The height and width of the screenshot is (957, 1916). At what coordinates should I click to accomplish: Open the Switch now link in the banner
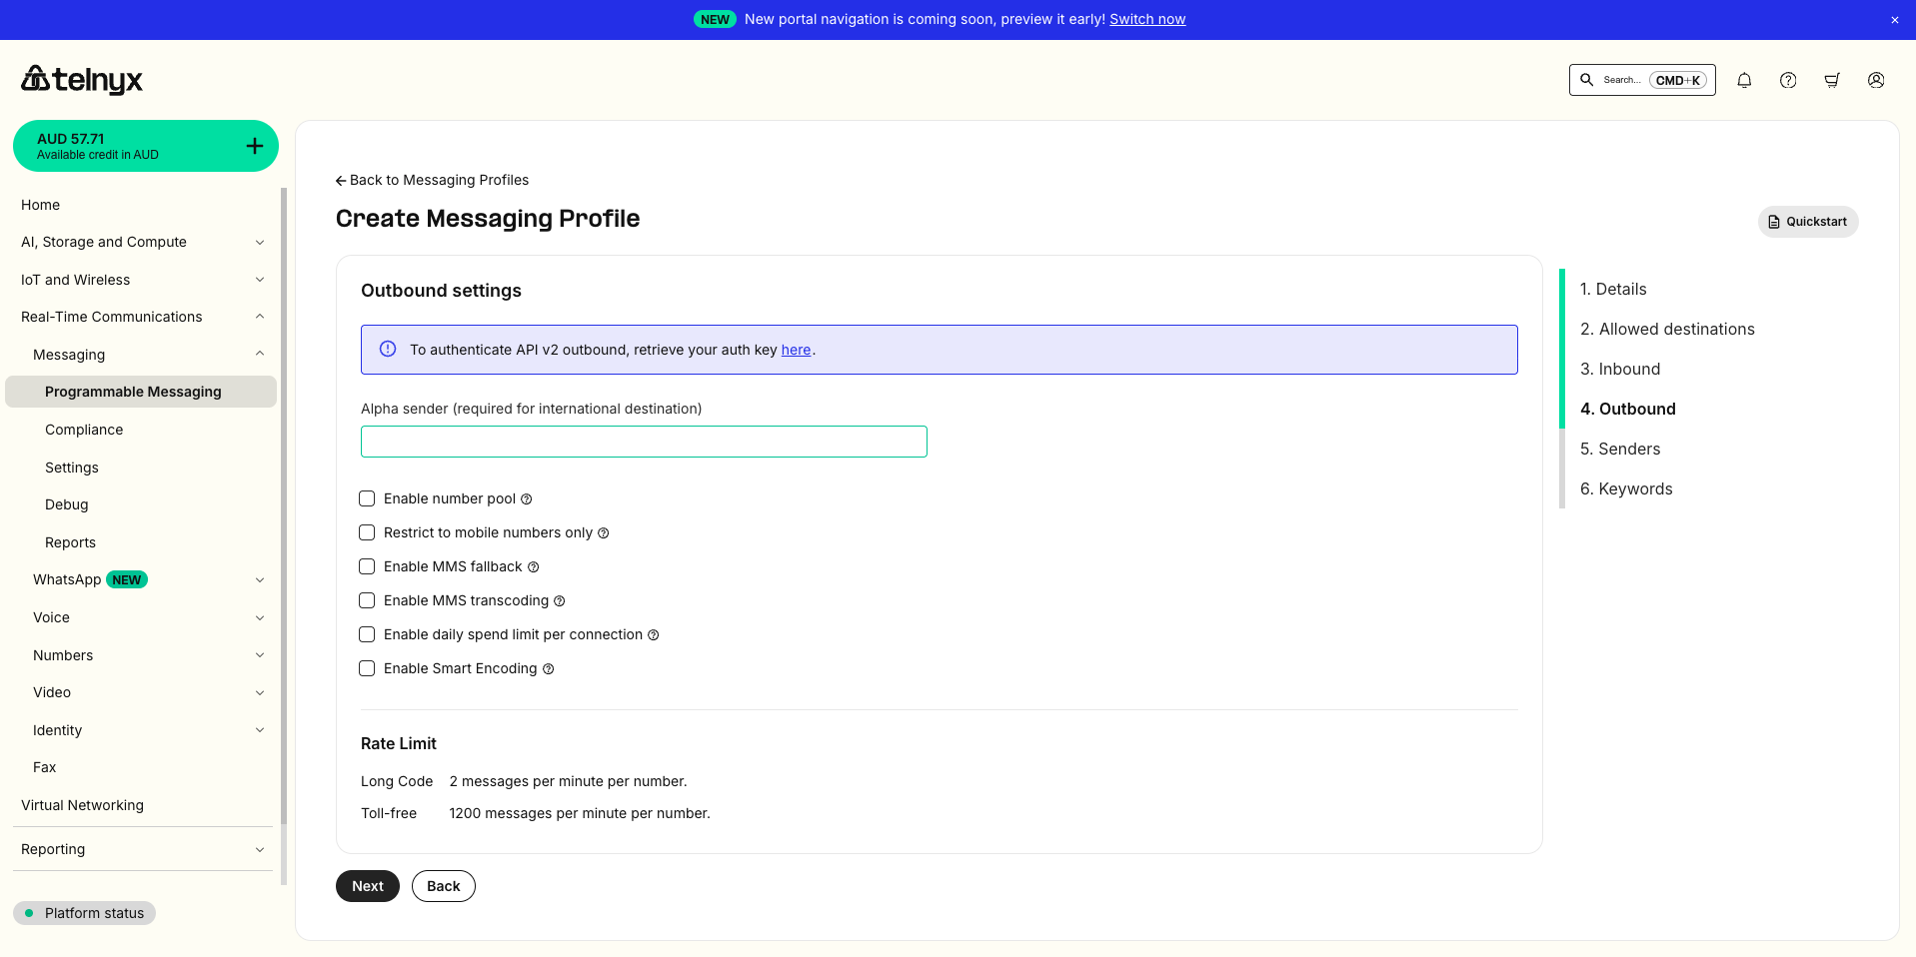1146,19
